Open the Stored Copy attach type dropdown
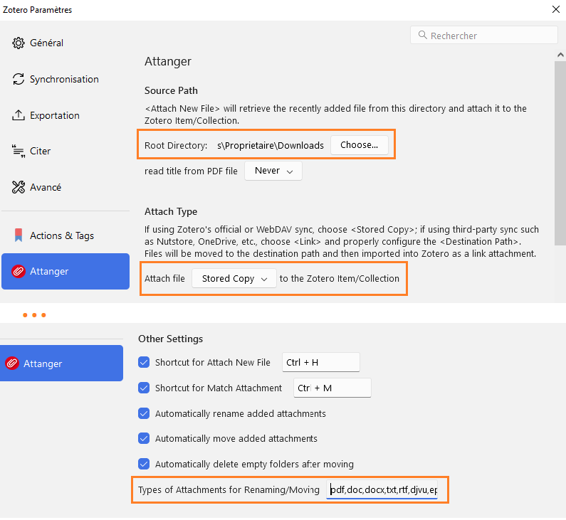566x520 pixels. [x=234, y=278]
